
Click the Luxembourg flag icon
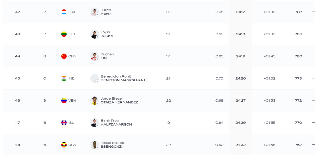pyautogui.click(x=64, y=12)
